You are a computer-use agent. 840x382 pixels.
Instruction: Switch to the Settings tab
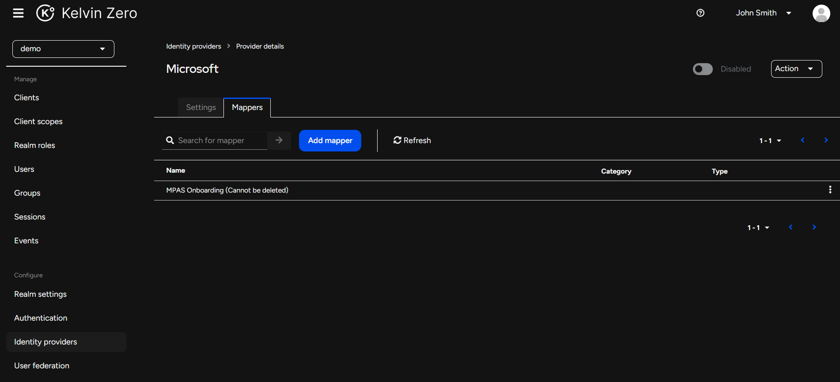click(201, 107)
